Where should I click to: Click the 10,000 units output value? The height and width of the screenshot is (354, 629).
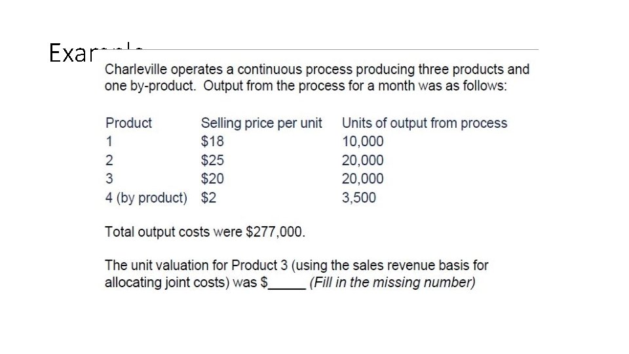tap(363, 141)
